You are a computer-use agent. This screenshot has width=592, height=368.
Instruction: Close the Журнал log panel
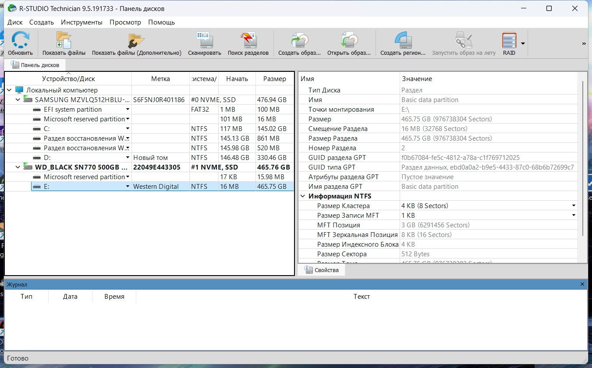tap(582, 284)
